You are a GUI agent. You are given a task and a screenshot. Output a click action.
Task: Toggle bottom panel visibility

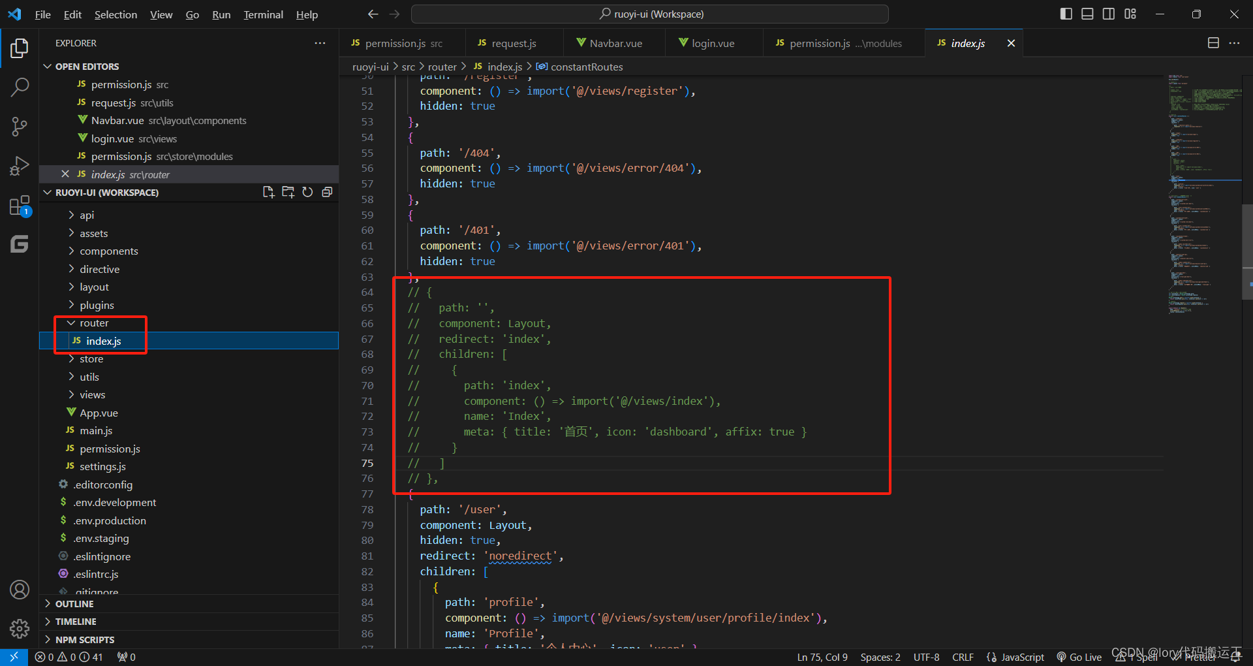coord(1087,14)
